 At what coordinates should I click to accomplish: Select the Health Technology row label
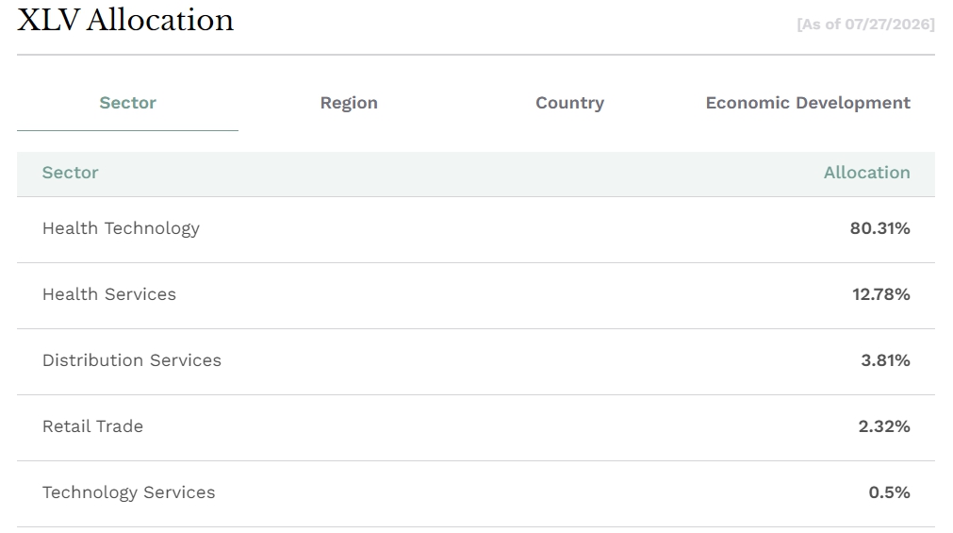(x=121, y=228)
